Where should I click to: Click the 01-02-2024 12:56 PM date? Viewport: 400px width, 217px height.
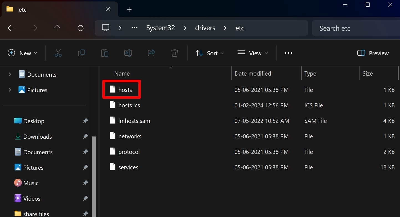[262, 105]
